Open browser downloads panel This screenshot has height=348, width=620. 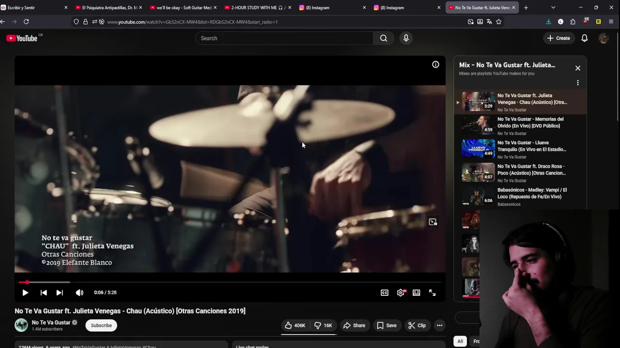pyautogui.click(x=548, y=22)
